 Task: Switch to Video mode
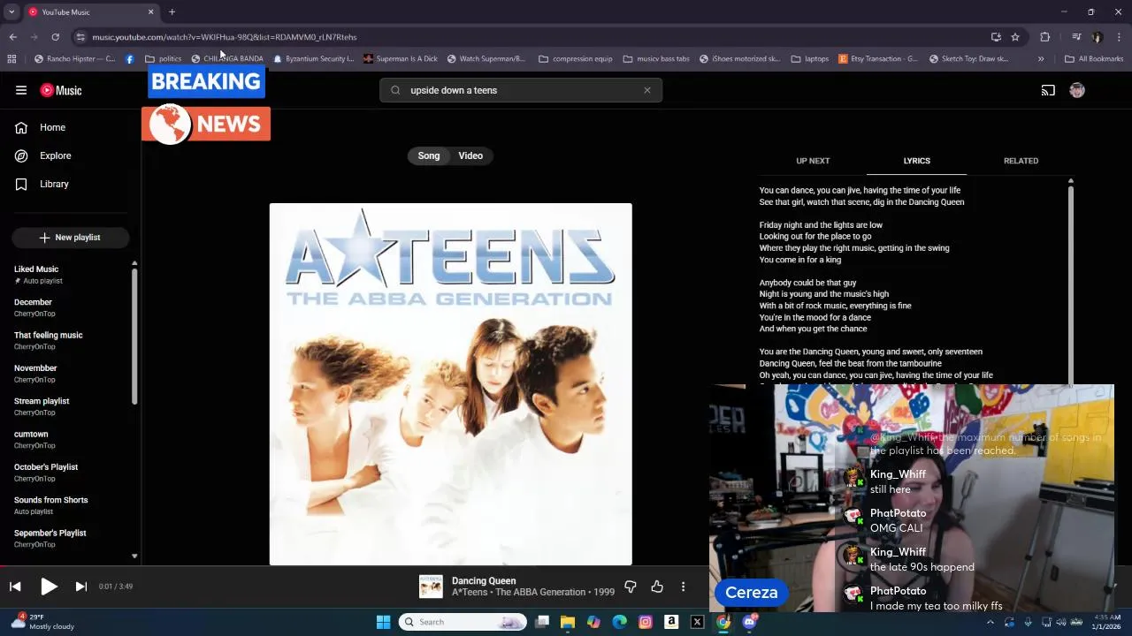click(470, 155)
